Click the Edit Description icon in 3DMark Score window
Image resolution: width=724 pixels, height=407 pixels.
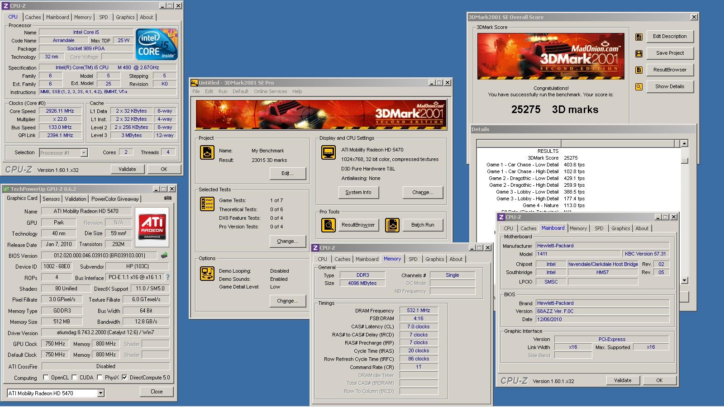tap(639, 37)
